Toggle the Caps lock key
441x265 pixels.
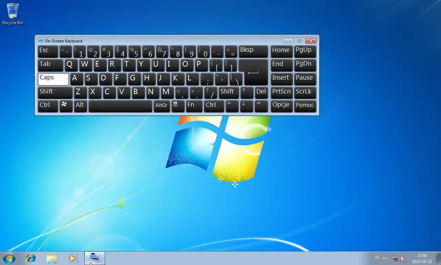(53, 79)
